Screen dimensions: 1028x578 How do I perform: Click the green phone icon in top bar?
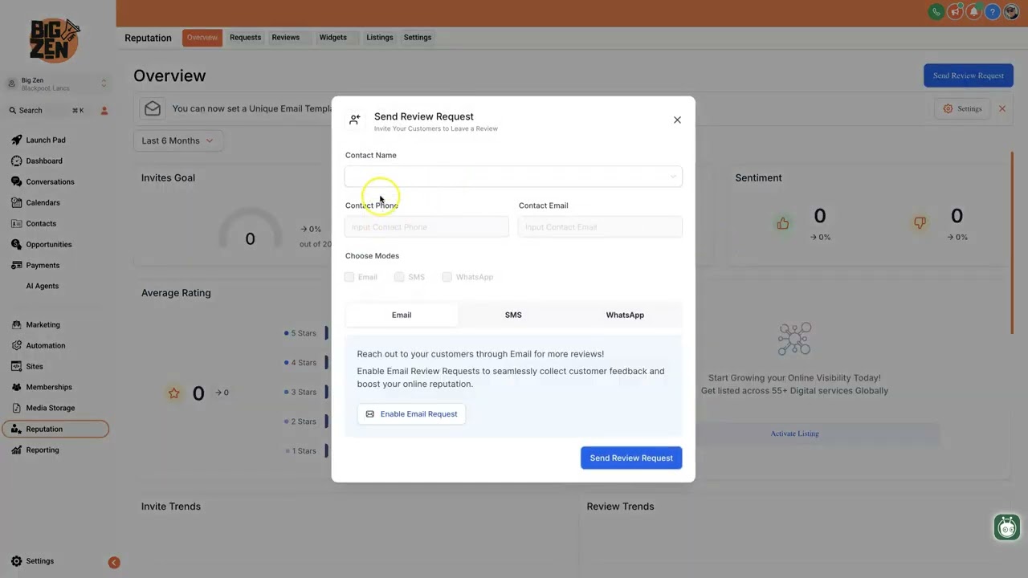(x=936, y=12)
